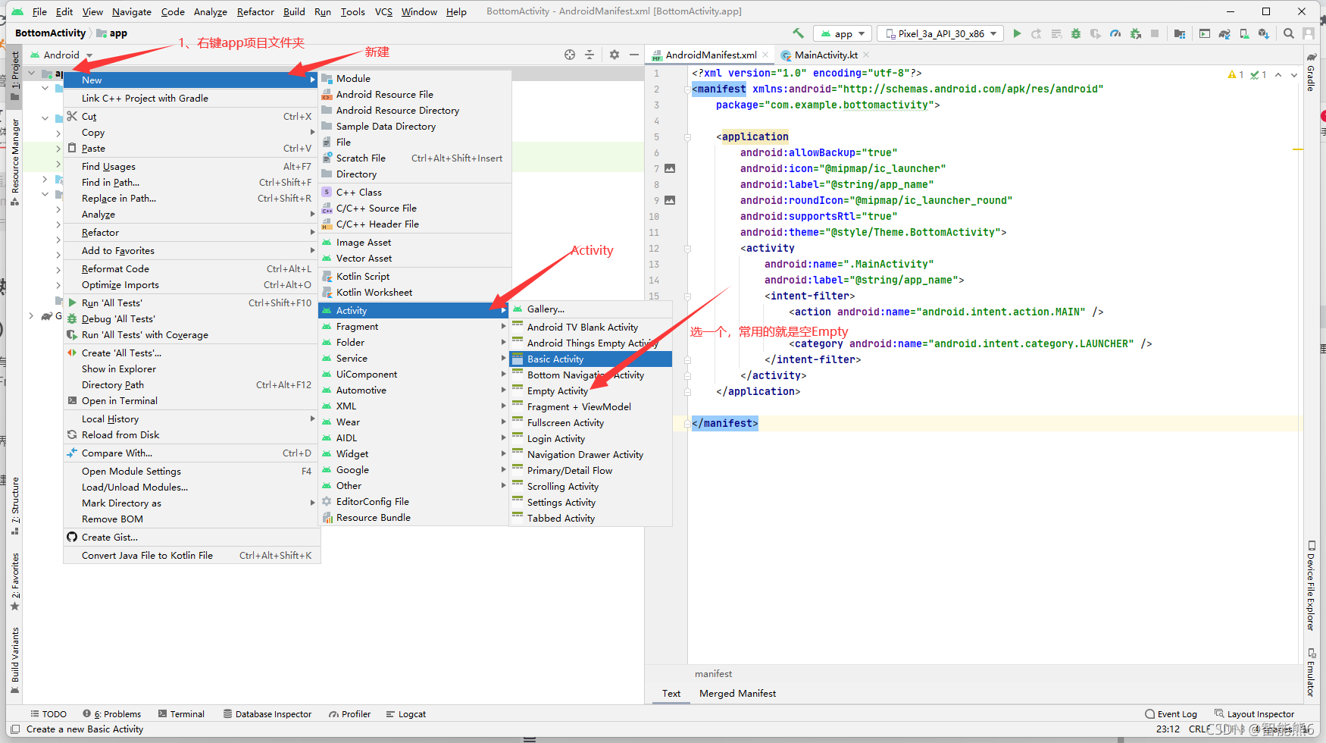The height and width of the screenshot is (743, 1326).
Task: Click the locate target crosshair icon in project panel
Action: [570, 55]
